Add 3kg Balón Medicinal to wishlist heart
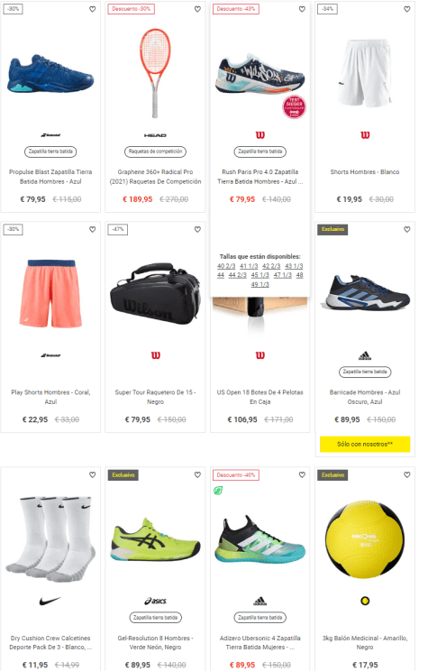428x671 pixels. point(407,474)
